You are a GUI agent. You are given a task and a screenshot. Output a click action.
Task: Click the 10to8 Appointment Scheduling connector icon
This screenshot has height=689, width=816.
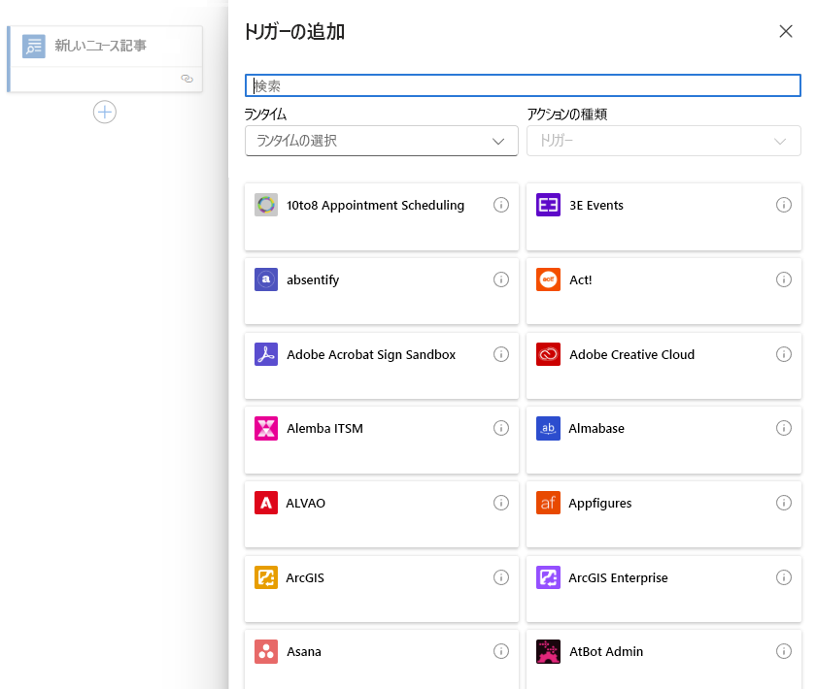click(x=266, y=205)
